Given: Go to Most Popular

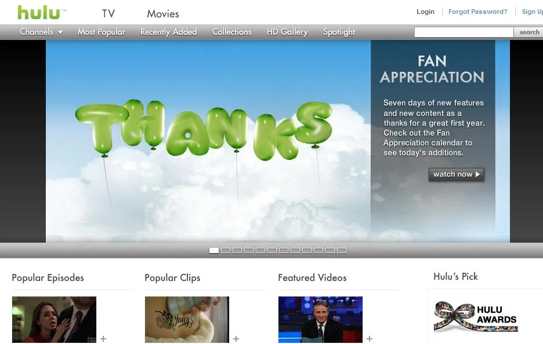Looking at the screenshot, I should tap(102, 32).
